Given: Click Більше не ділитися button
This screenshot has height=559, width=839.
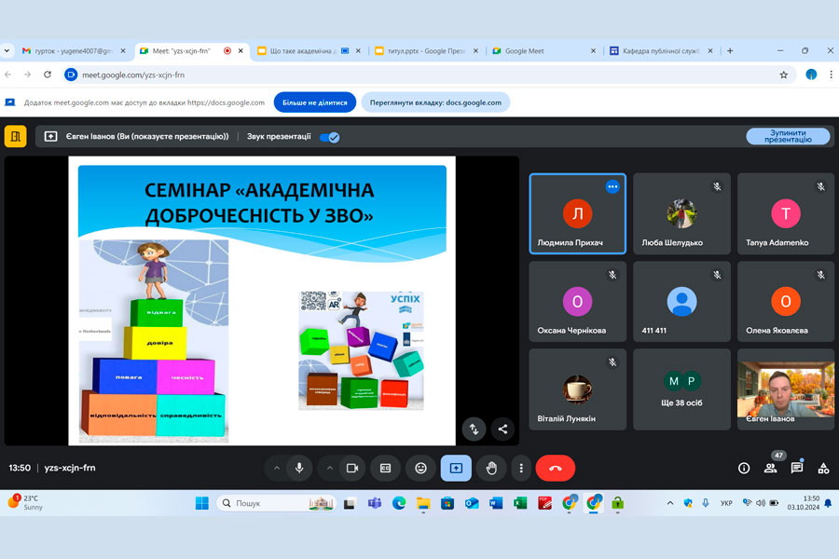Looking at the screenshot, I should 315,102.
